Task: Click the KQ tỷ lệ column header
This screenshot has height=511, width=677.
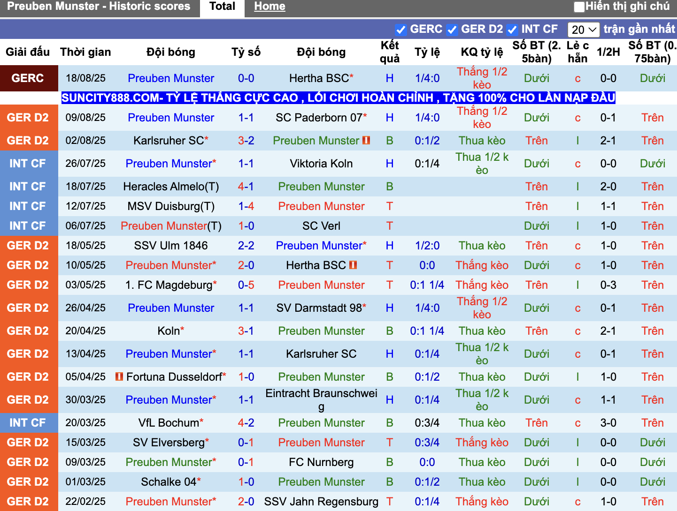Action: click(x=482, y=52)
